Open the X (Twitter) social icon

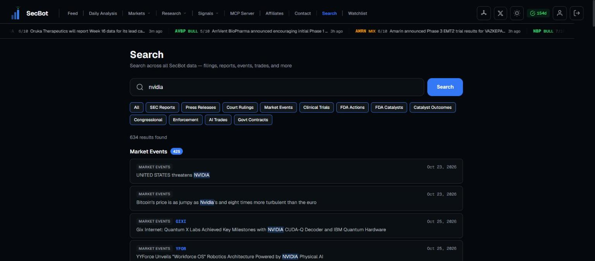(x=500, y=13)
